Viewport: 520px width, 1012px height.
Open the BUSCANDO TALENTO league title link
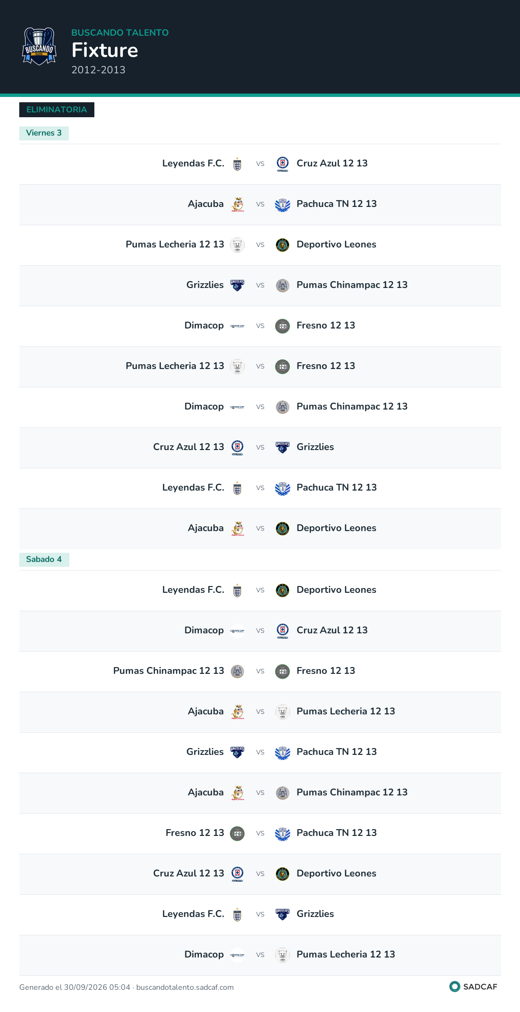click(120, 32)
